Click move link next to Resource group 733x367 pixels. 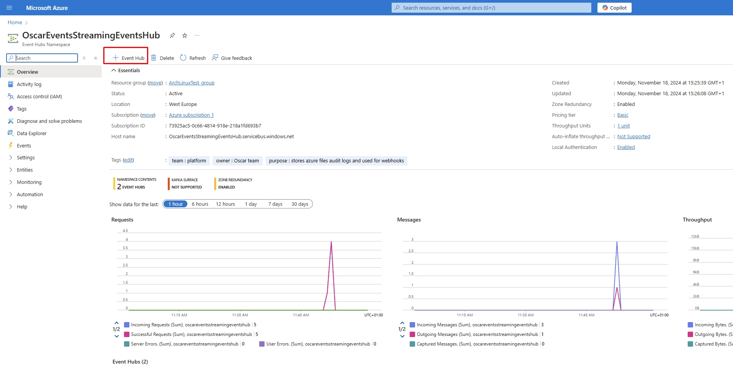click(155, 83)
